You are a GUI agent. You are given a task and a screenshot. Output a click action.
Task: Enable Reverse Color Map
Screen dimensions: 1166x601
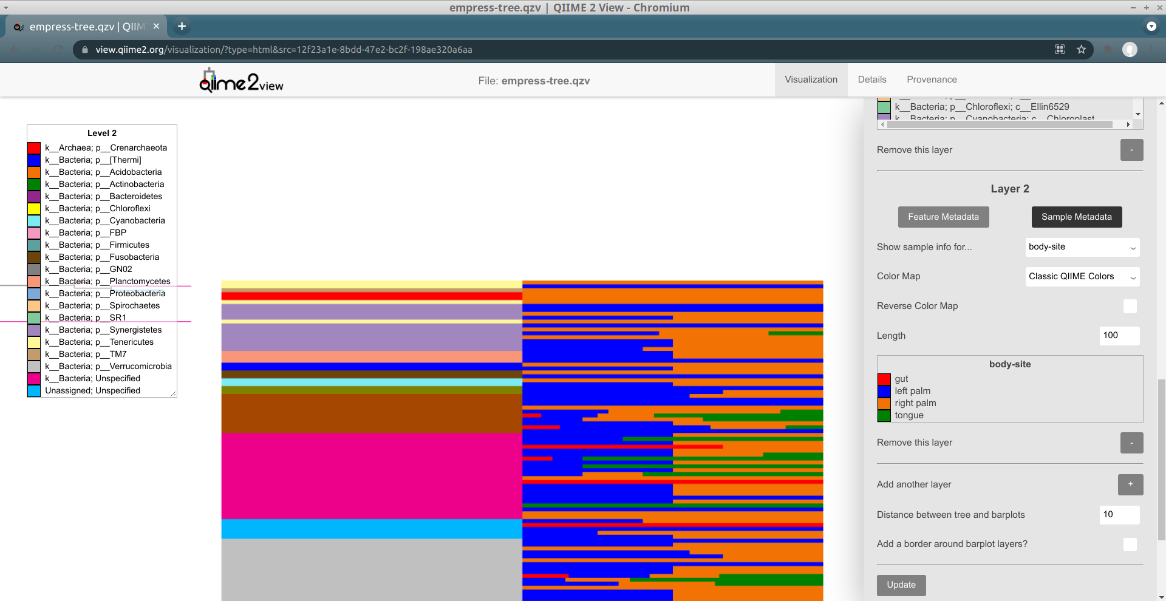[1130, 306]
